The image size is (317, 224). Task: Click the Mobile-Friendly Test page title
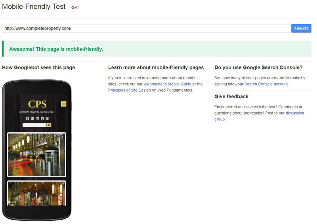click(34, 7)
